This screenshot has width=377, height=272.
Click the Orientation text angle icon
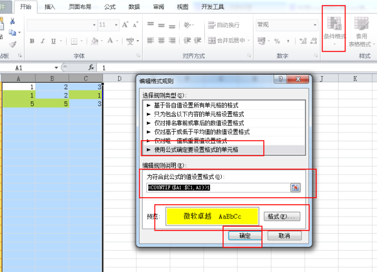187,24
